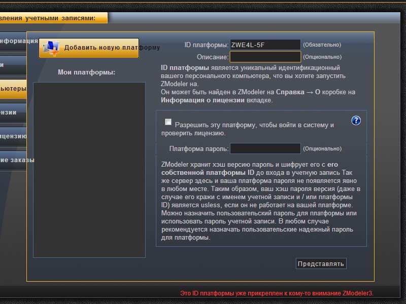Screen dimensions: 406x304
Task: Click the 'Информация о лицензии' bold text
Action: click(x=202, y=100)
